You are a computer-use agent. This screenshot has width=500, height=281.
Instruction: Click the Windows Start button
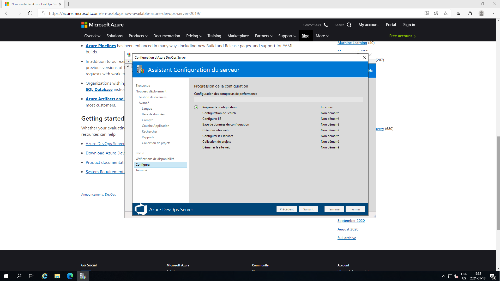(6, 276)
